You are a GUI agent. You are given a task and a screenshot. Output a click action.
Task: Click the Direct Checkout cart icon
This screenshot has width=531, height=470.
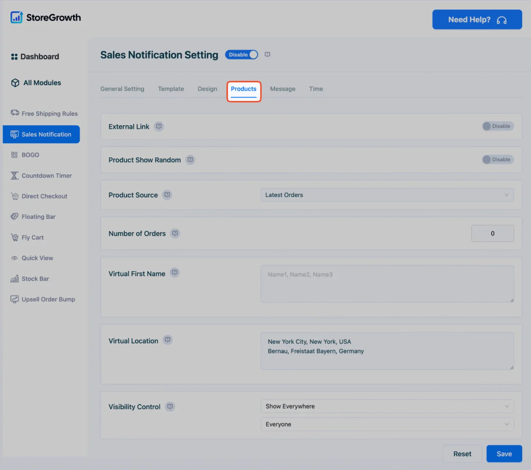tap(15, 196)
